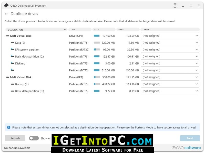Screen dimensions: 205x153
Task: Click the blue info icon in the notice
Action: (x=9, y=127)
